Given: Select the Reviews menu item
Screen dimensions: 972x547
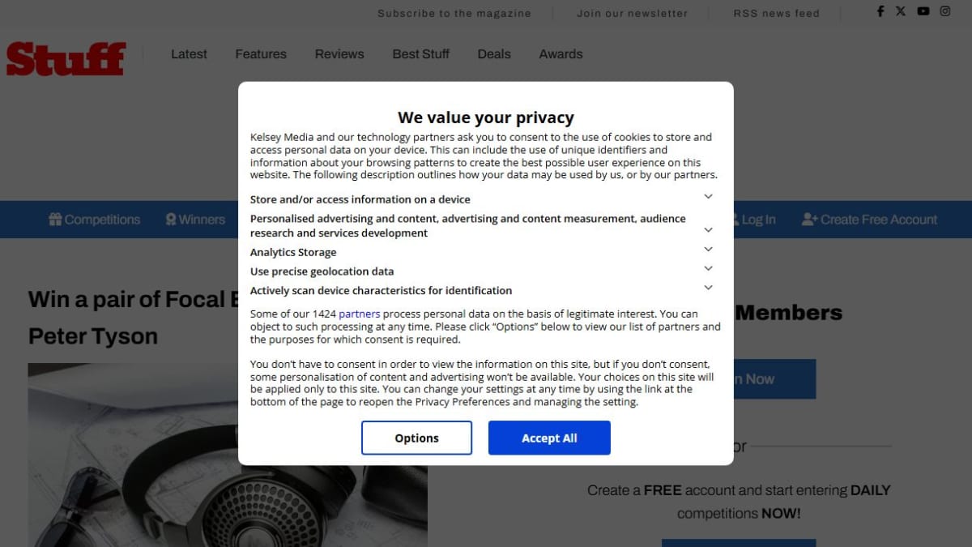Looking at the screenshot, I should click(339, 54).
